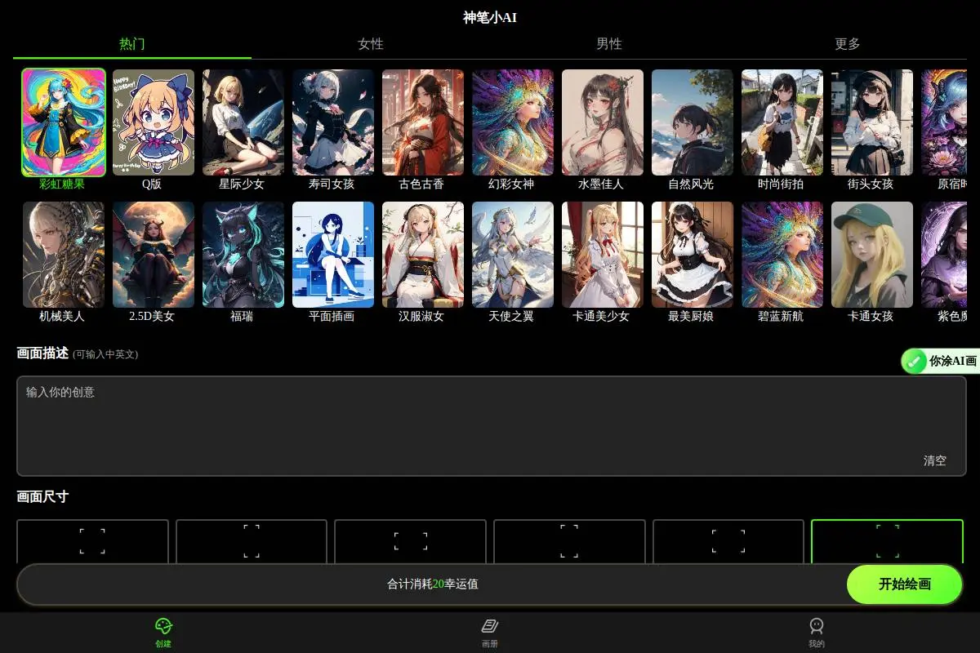Click the 合计消耗20幸运值 cost text
Viewport: 980px width, 653px height.
pyautogui.click(x=433, y=584)
